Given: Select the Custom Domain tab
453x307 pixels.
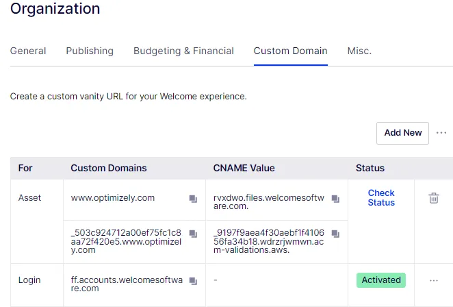Looking at the screenshot, I should [290, 51].
